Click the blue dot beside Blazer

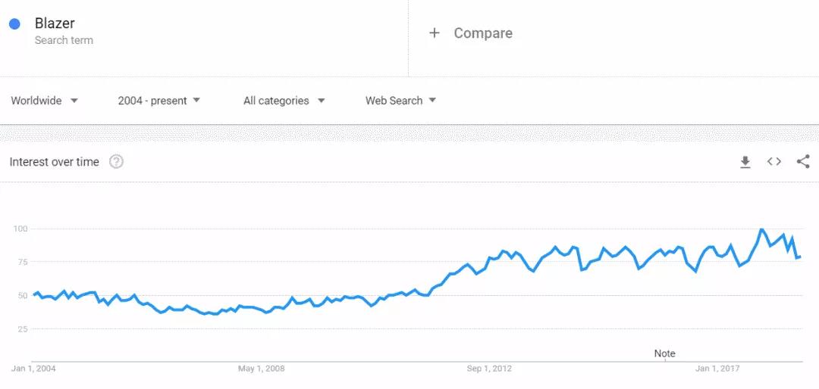(14, 24)
